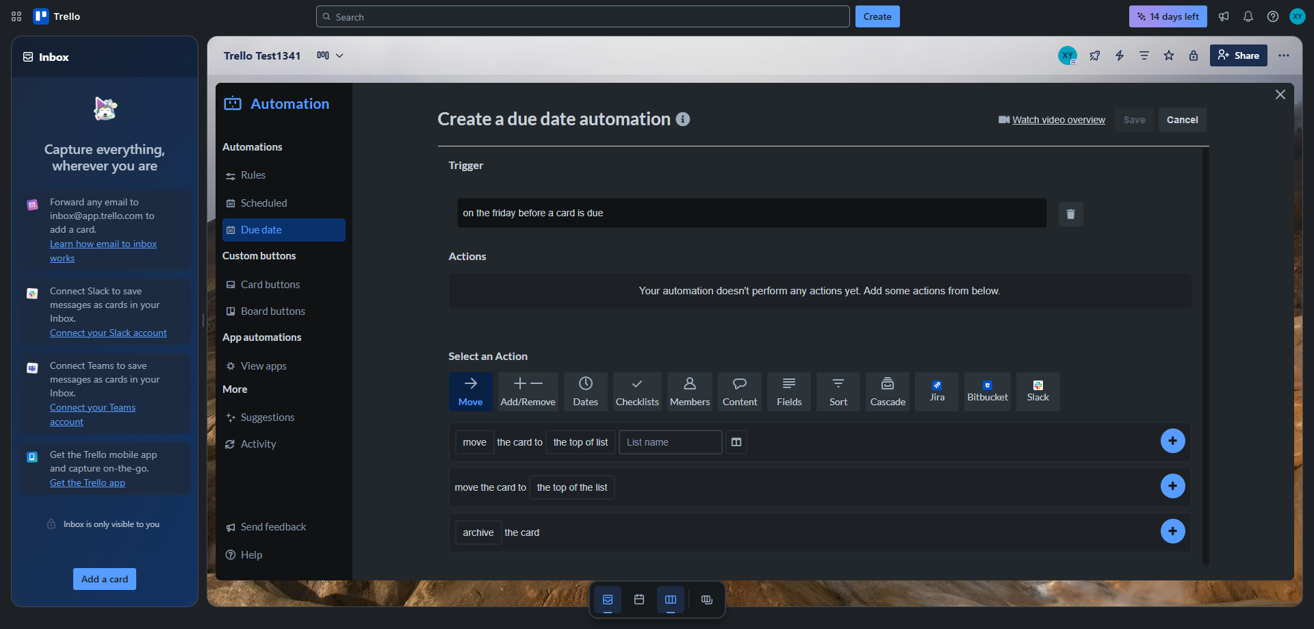This screenshot has height=629, width=1314.
Task: Open the app switcher grid icon
Action: [x=16, y=16]
